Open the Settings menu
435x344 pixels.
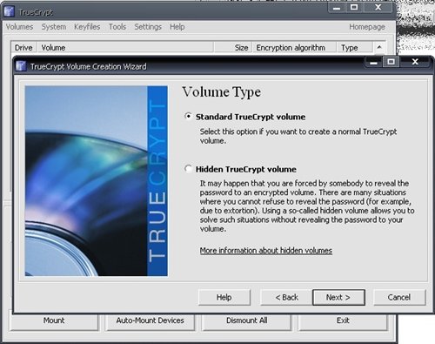(148, 27)
